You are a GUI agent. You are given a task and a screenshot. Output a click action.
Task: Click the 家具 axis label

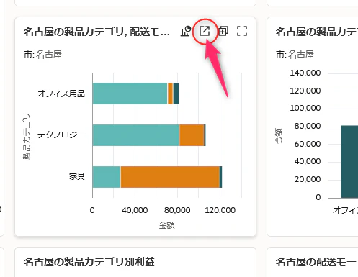(x=77, y=176)
